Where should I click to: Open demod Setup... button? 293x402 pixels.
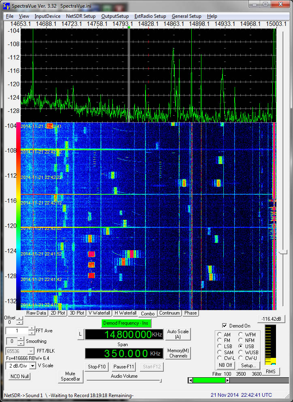(x=248, y=365)
